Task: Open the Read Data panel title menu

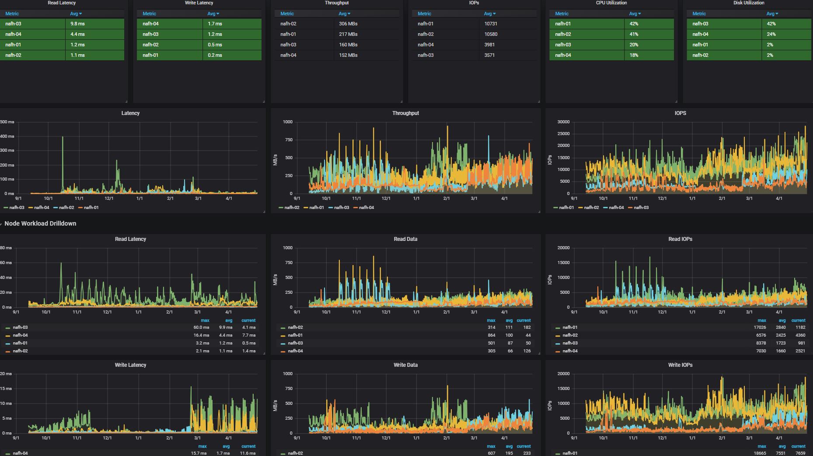Action: pyautogui.click(x=405, y=239)
